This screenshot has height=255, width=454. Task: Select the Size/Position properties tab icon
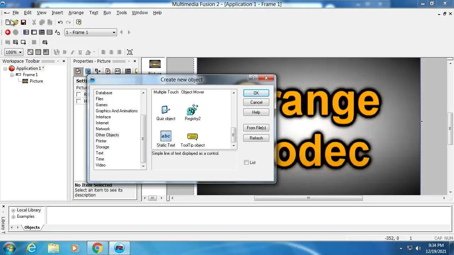coord(98,71)
